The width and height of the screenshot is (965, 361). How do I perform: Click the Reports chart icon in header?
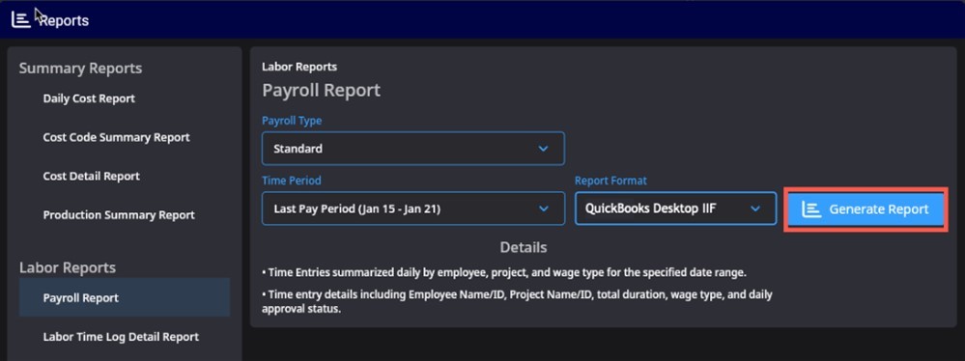(x=21, y=19)
